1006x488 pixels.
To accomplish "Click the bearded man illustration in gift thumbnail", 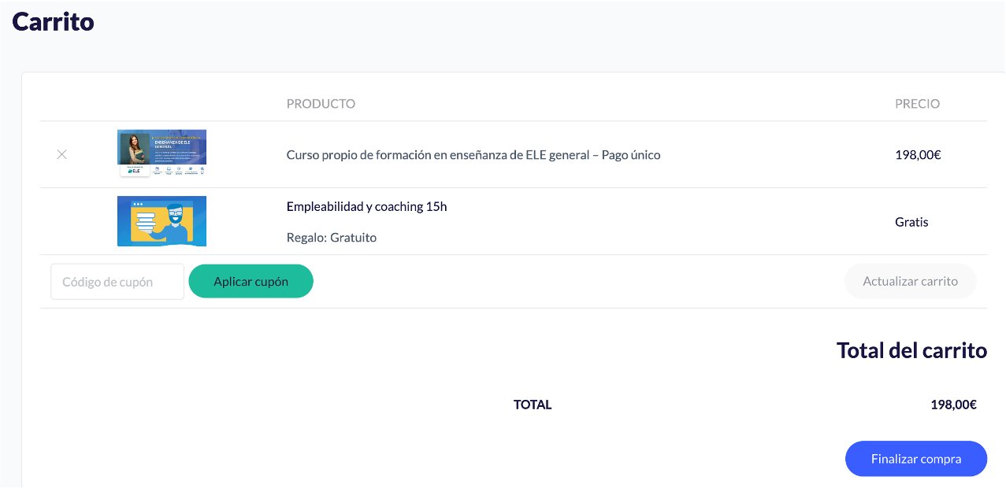I will [178, 223].
